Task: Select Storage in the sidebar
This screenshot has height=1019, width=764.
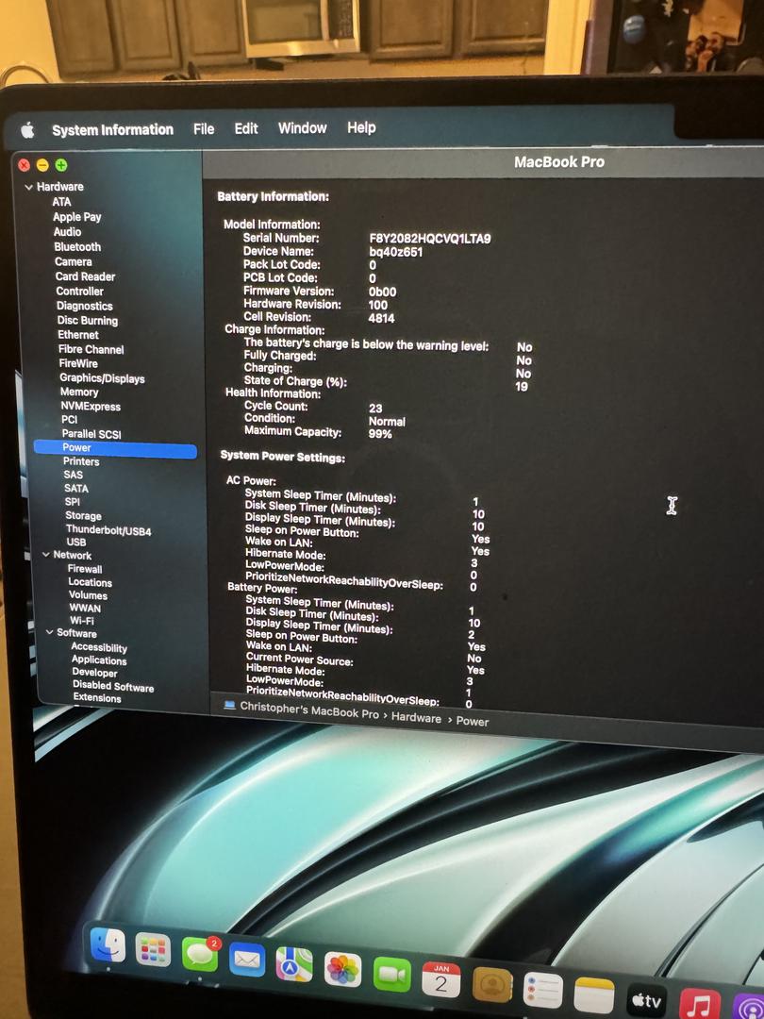Action: pyautogui.click(x=83, y=516)
